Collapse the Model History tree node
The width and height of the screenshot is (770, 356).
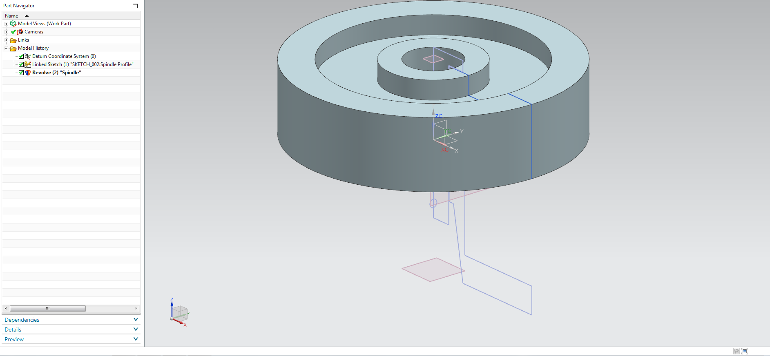[6, 48]
